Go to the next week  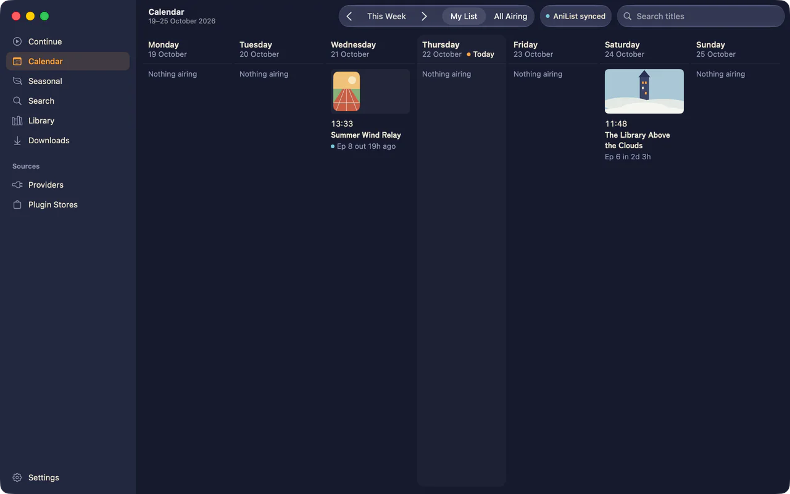424,16
